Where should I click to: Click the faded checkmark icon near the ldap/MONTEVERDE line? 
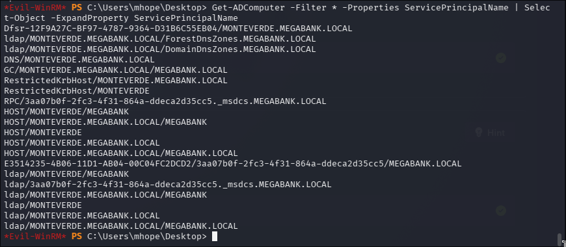501,211
